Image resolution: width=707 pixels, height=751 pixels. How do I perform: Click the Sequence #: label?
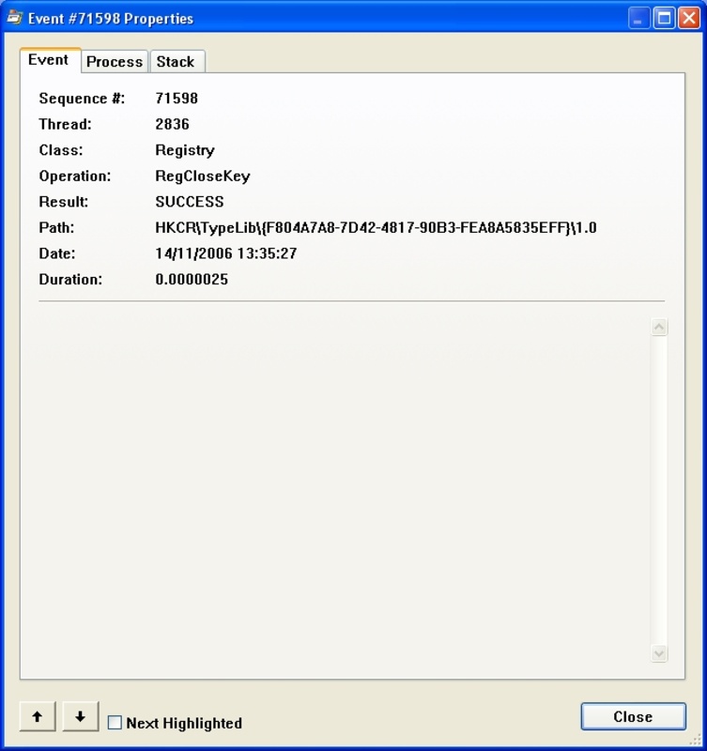tap(82, 99)
